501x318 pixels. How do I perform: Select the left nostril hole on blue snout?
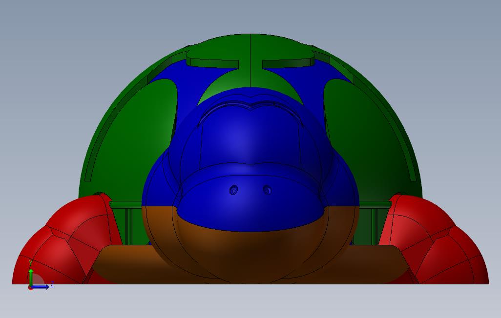click(233, 190)
